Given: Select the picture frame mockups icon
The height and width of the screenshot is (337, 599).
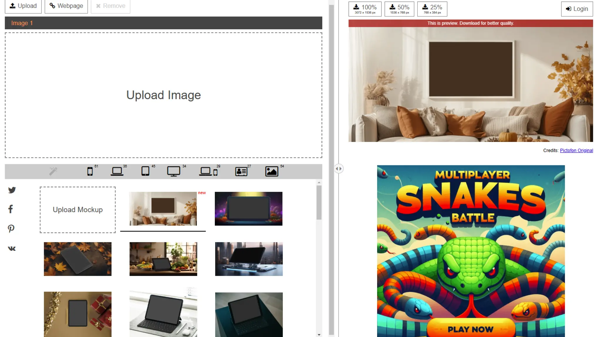Looking at the screenshot, I should point(271,171).
